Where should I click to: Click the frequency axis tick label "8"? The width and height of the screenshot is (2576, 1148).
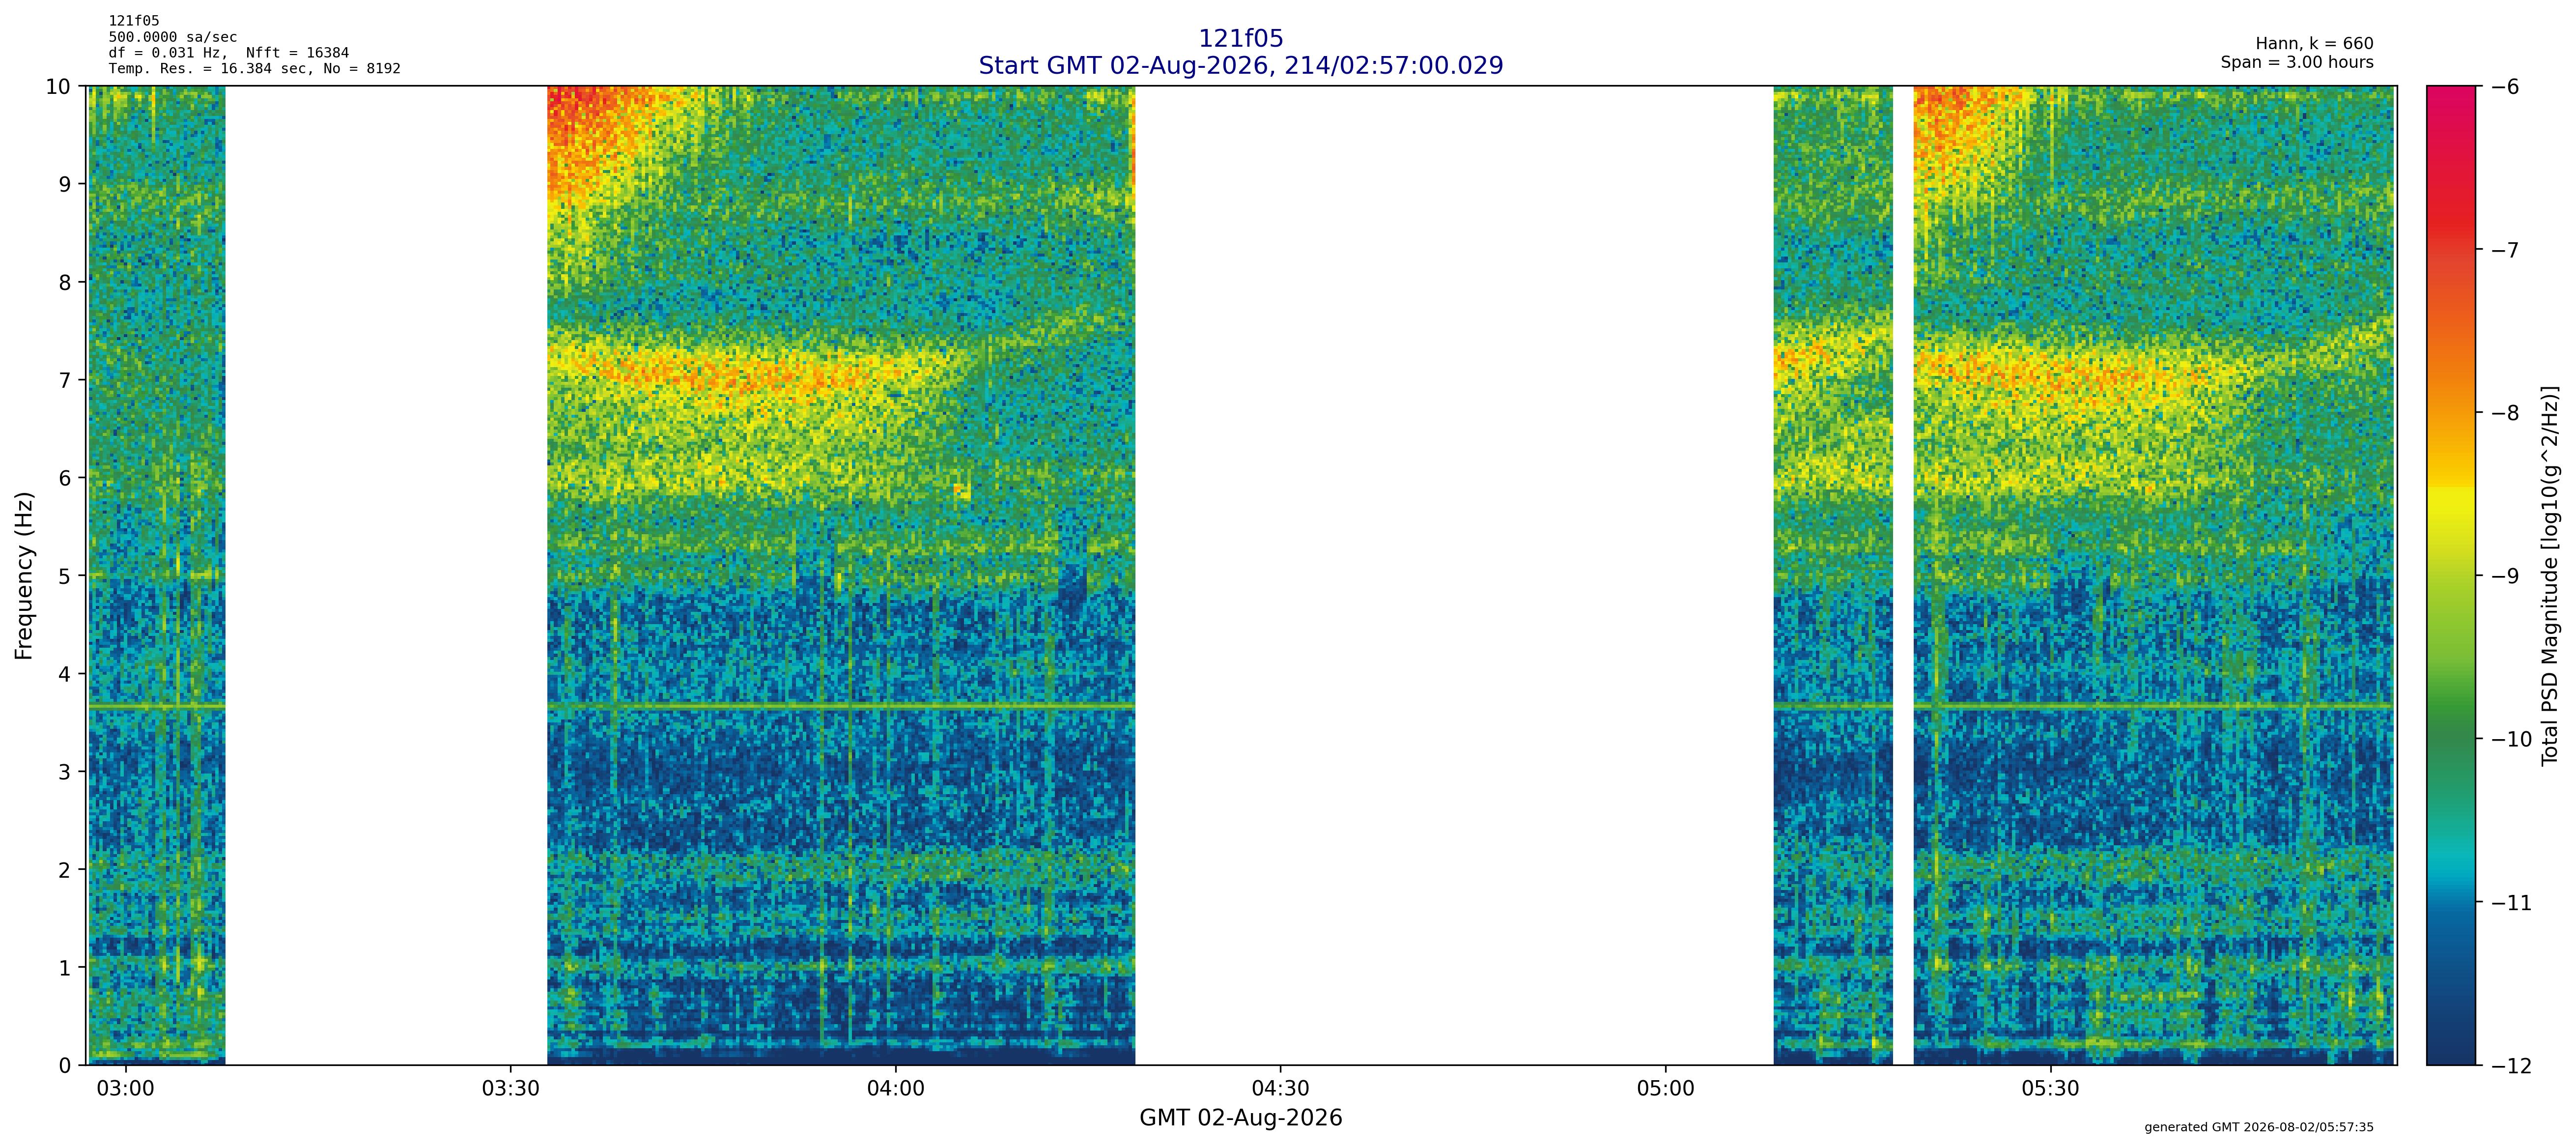65,283
